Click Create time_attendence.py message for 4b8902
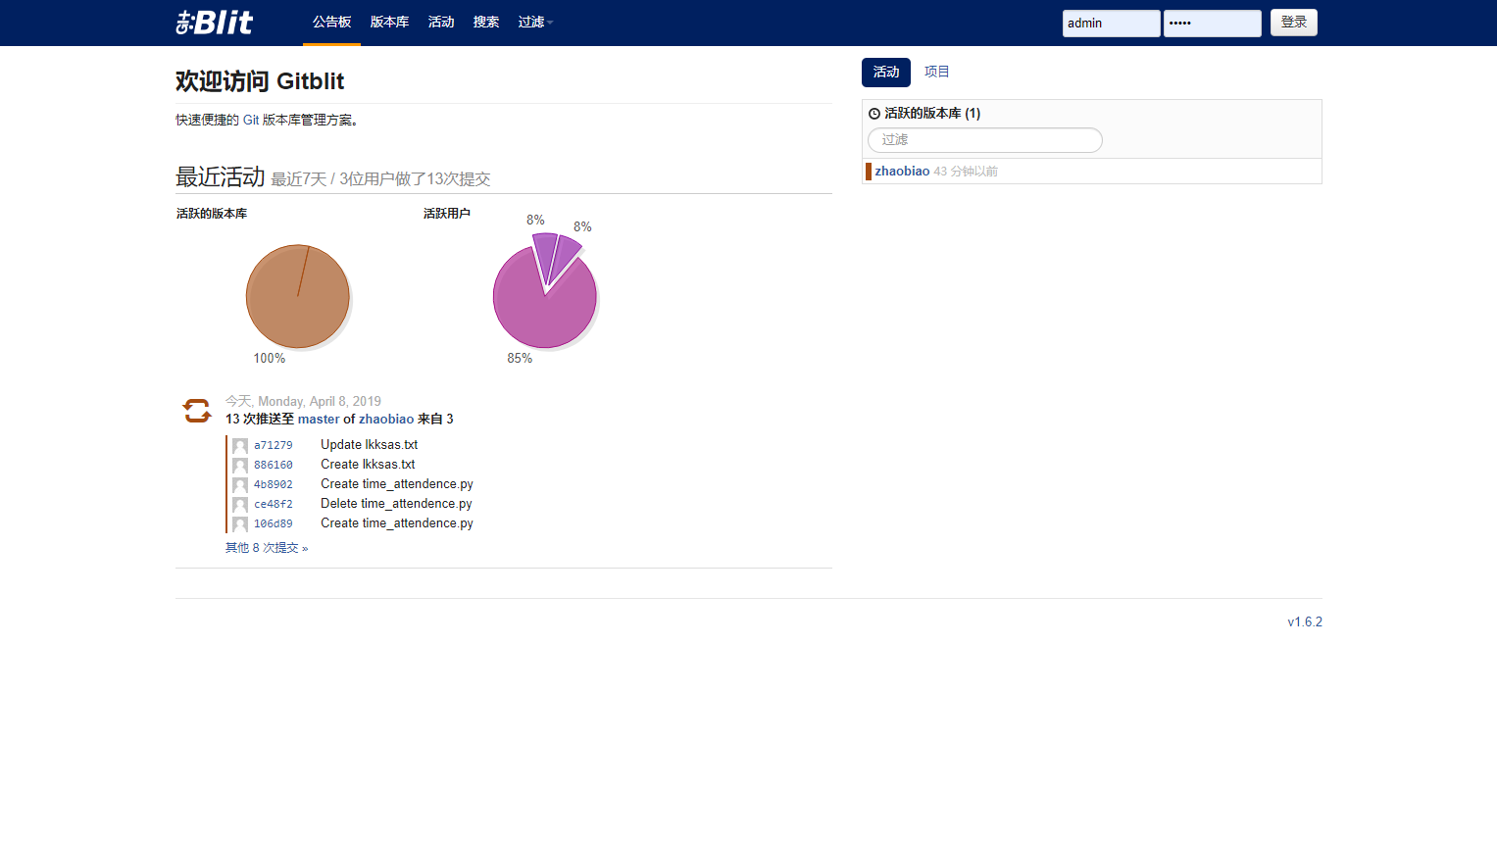 tap(397, 484)
